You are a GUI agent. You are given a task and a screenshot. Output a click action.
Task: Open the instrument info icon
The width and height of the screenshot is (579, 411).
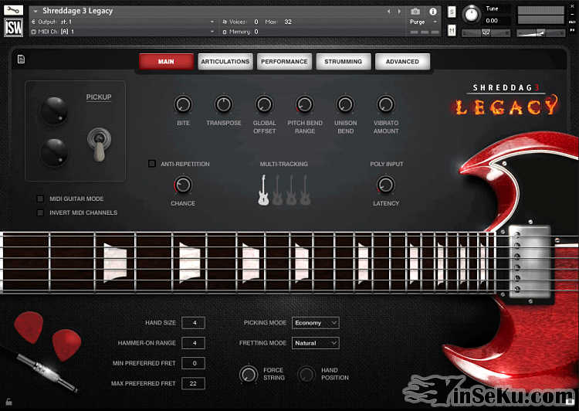[432, 12]
